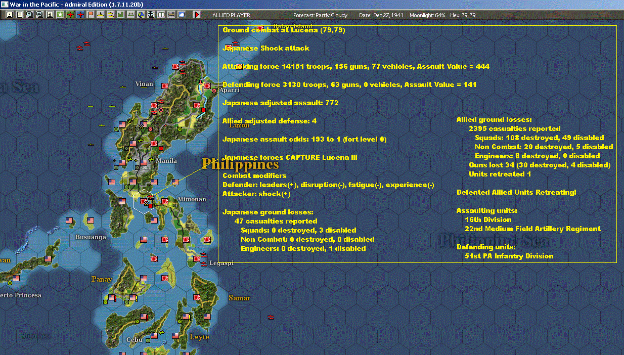Open the film strip replay toolbar icon

(171, 15)
